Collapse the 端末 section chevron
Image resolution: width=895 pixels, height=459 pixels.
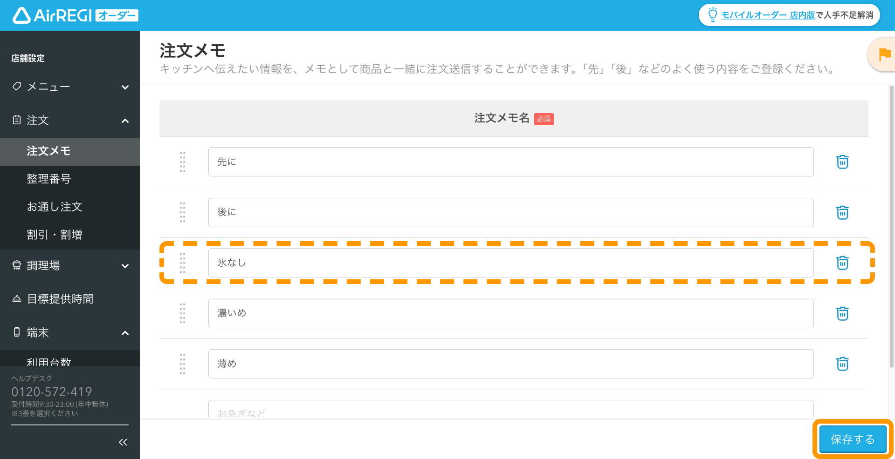125,333
